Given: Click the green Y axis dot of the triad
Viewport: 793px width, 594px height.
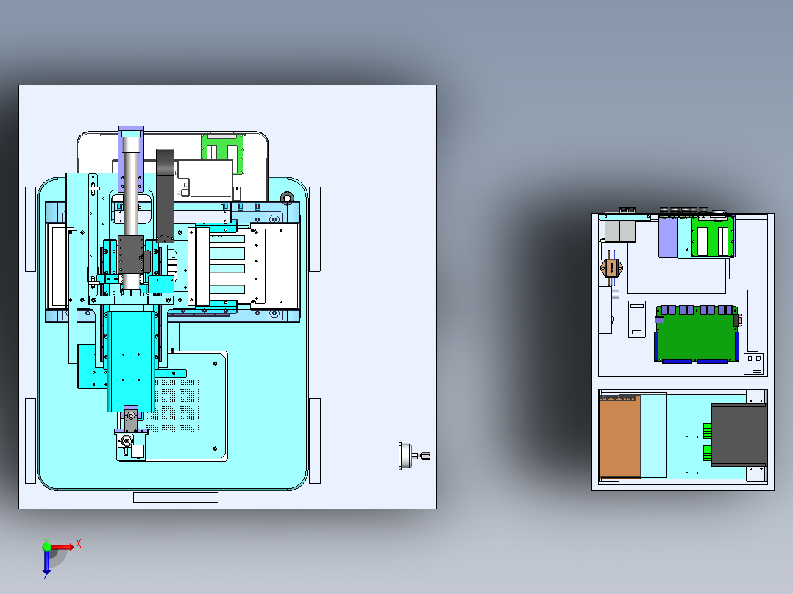Looking at the screenshot, I should coord(46,546).
